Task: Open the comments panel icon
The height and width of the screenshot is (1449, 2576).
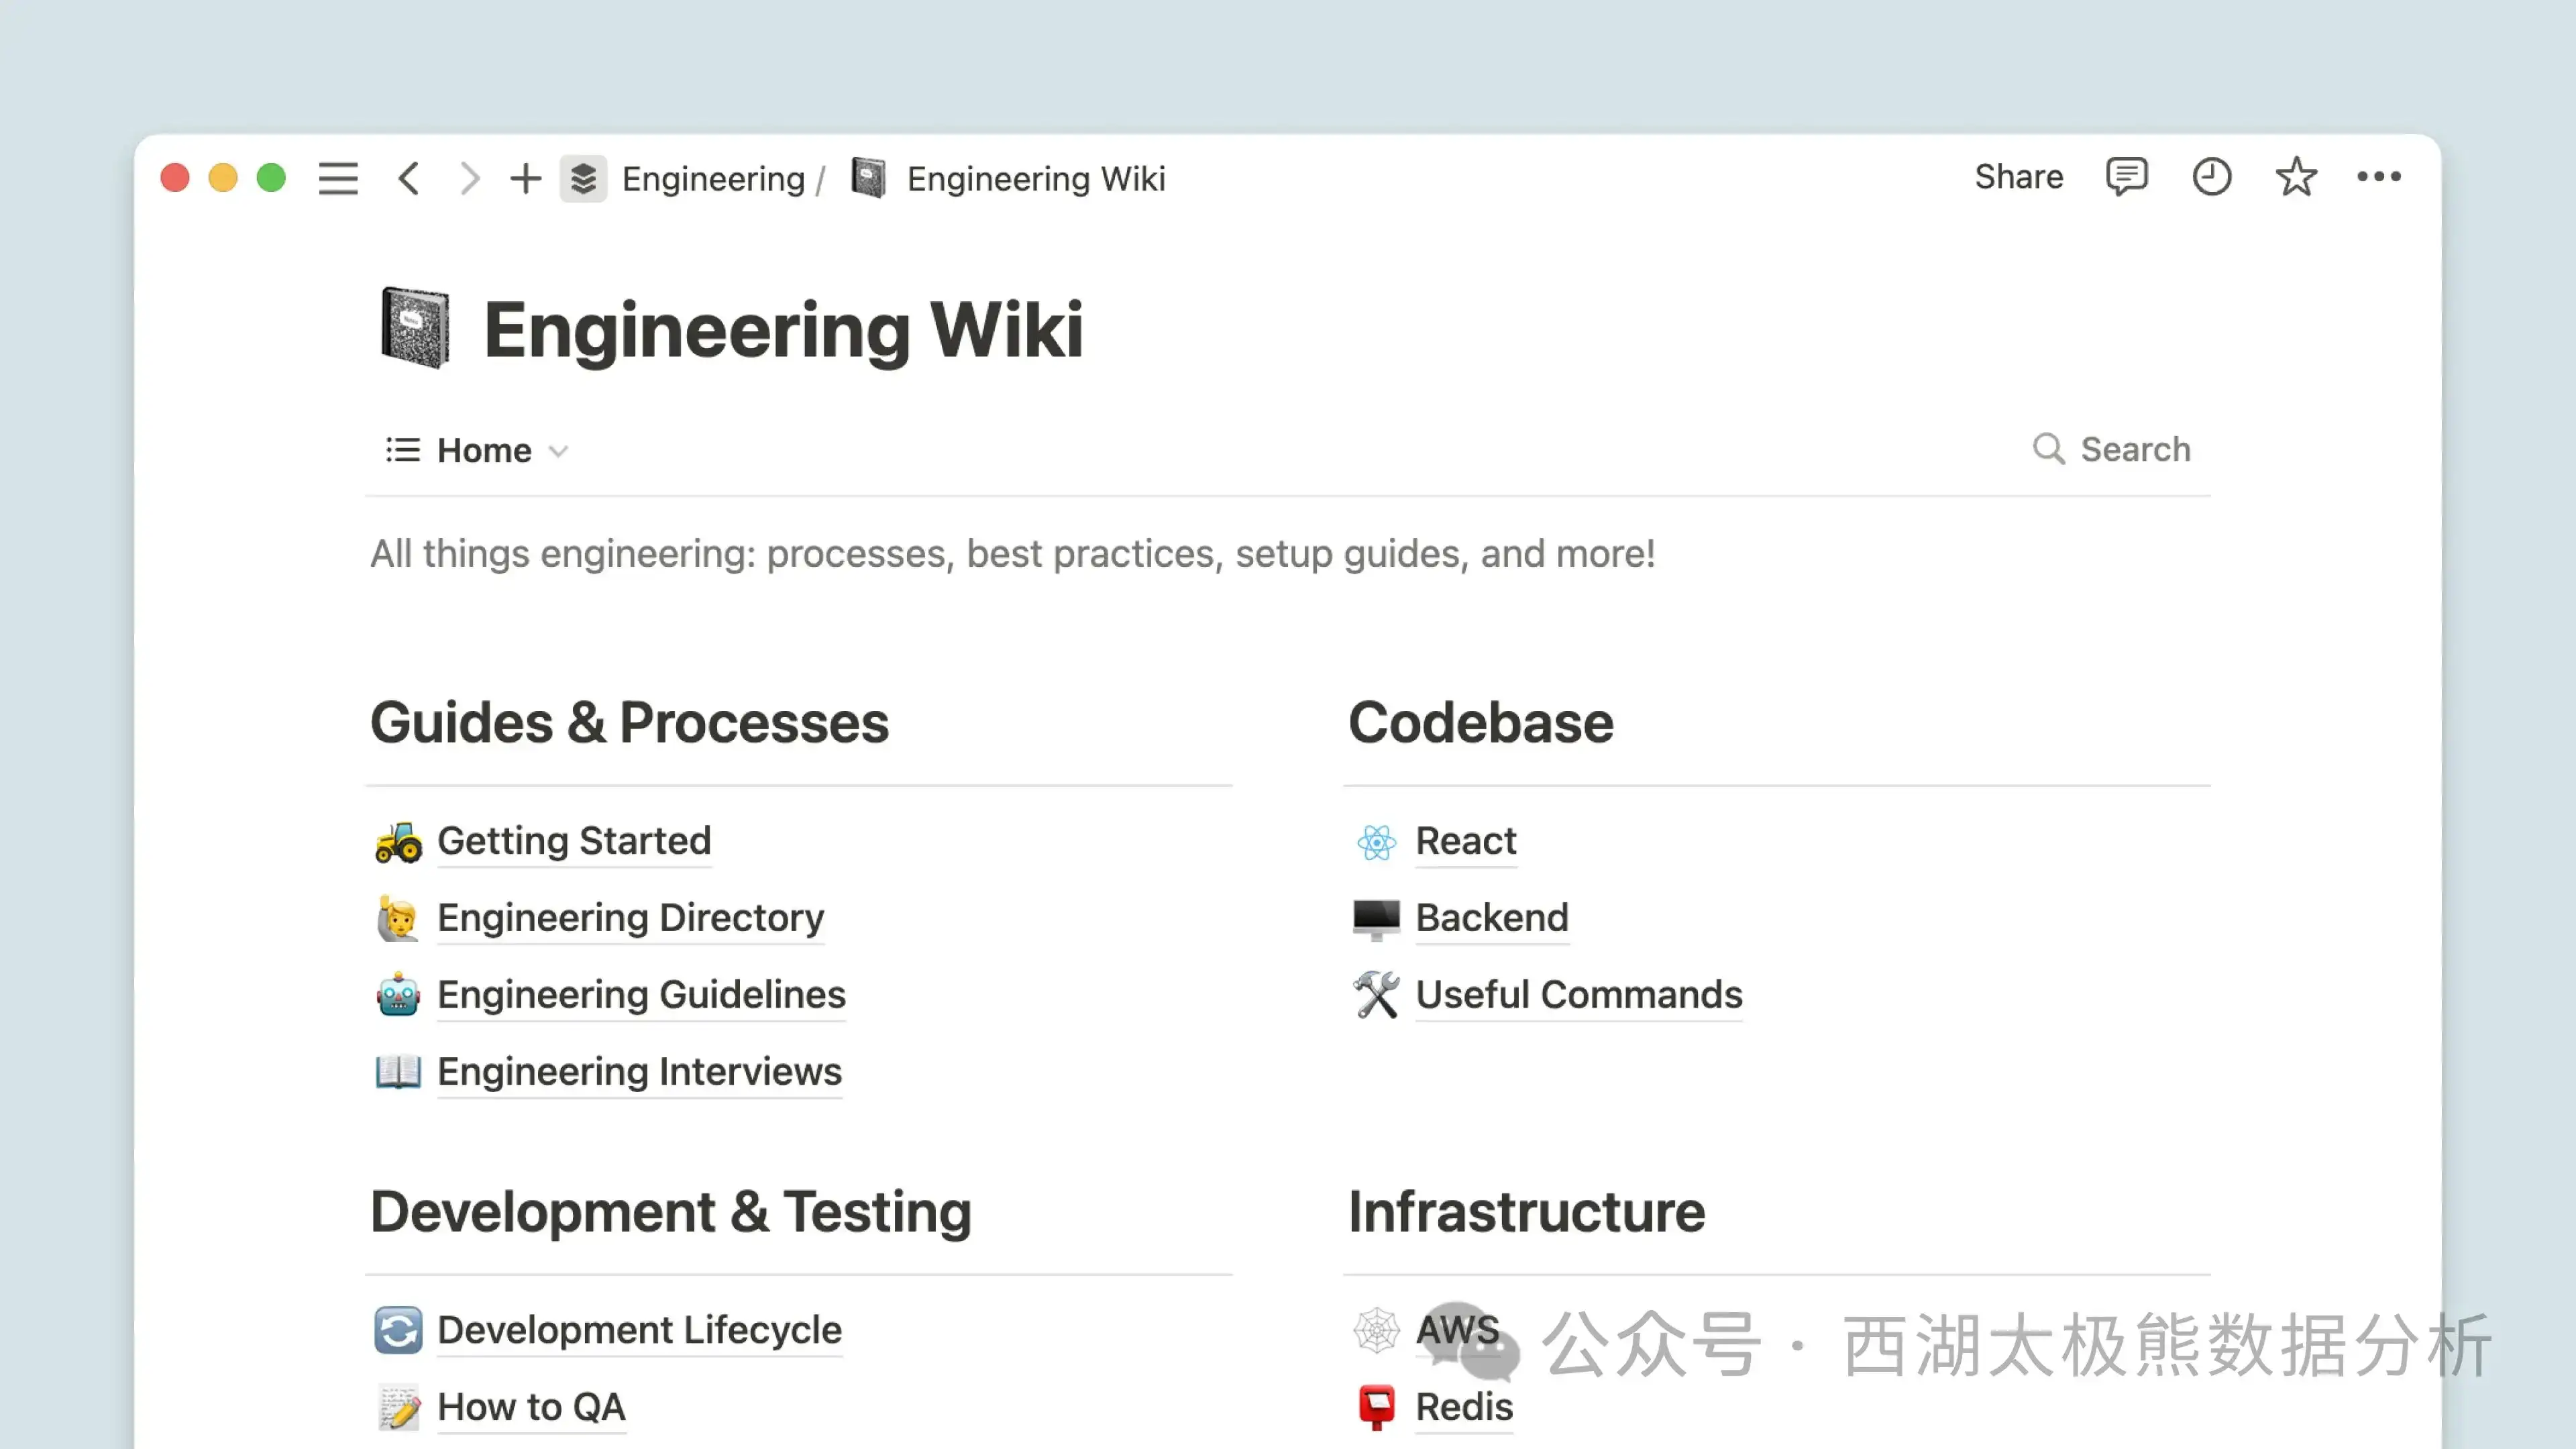Action: pos(2126,177)
